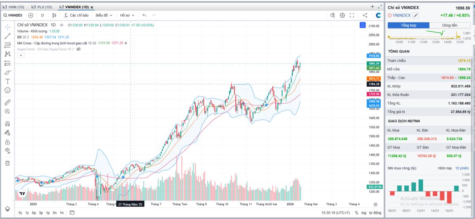The image size is (475, 219).
Task: Activate the zoom in tool
Action: 8,111
